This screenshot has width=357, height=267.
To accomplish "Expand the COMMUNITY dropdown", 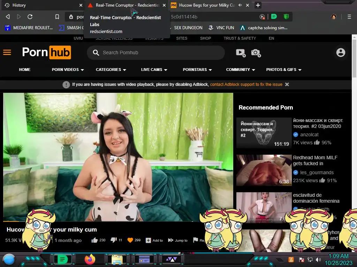I will pyautogui.click(x=241, y=70).
